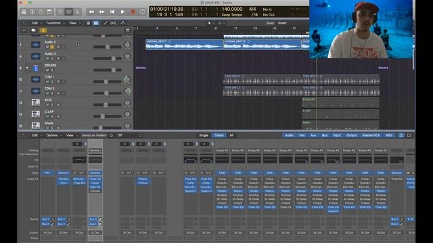Toggle Sends on Faders power button
The width and height of the screenshot is (433, 243).
(111, 135)
